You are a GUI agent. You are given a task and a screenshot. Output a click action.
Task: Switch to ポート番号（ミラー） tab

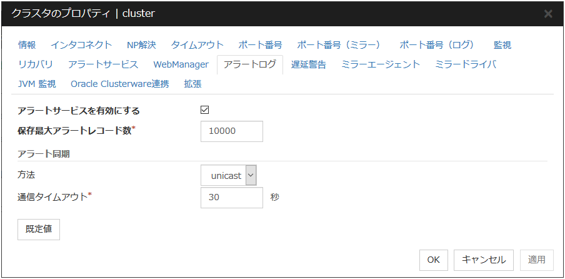click(339, 45)
